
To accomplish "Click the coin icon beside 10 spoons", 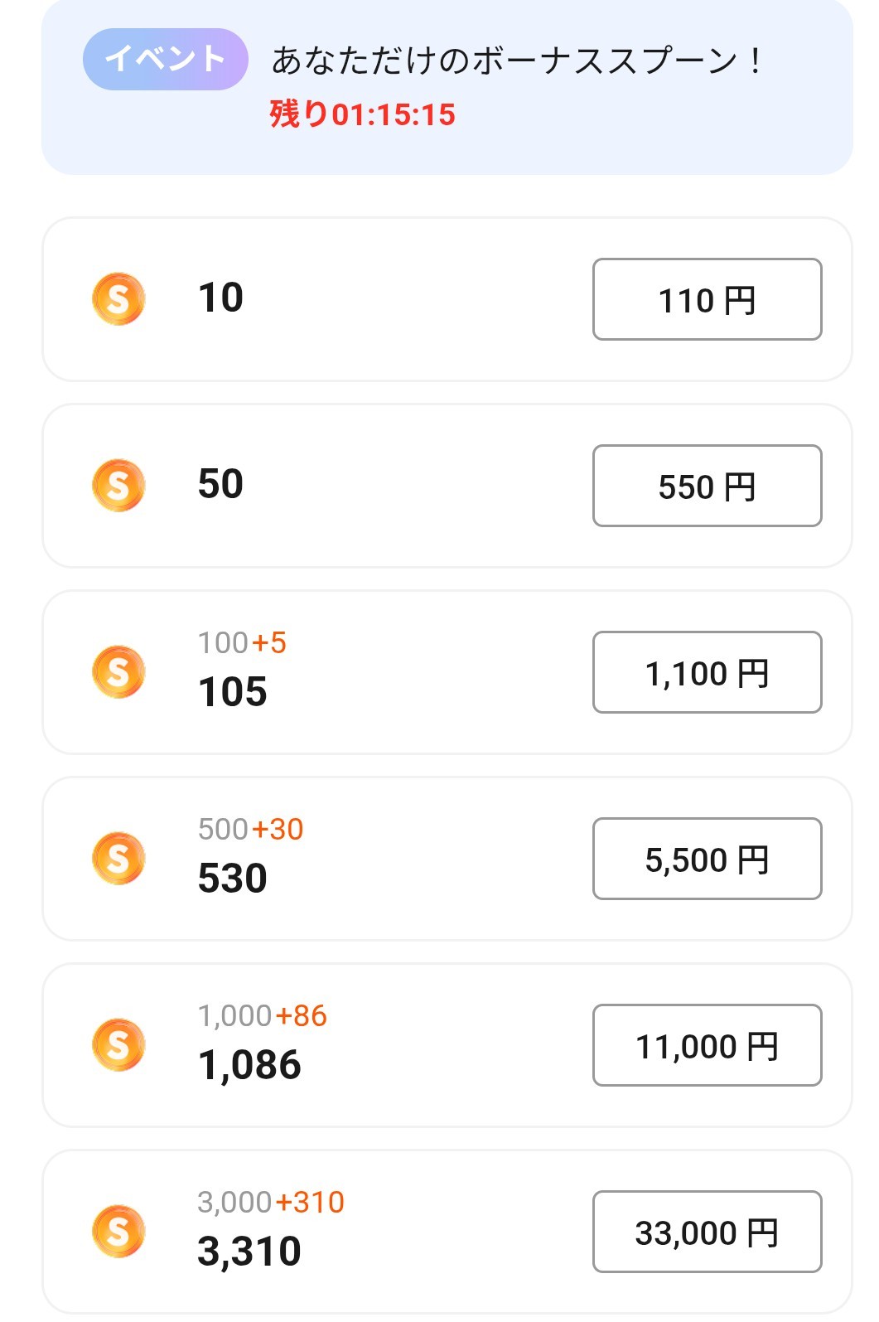I will [118, 298].
